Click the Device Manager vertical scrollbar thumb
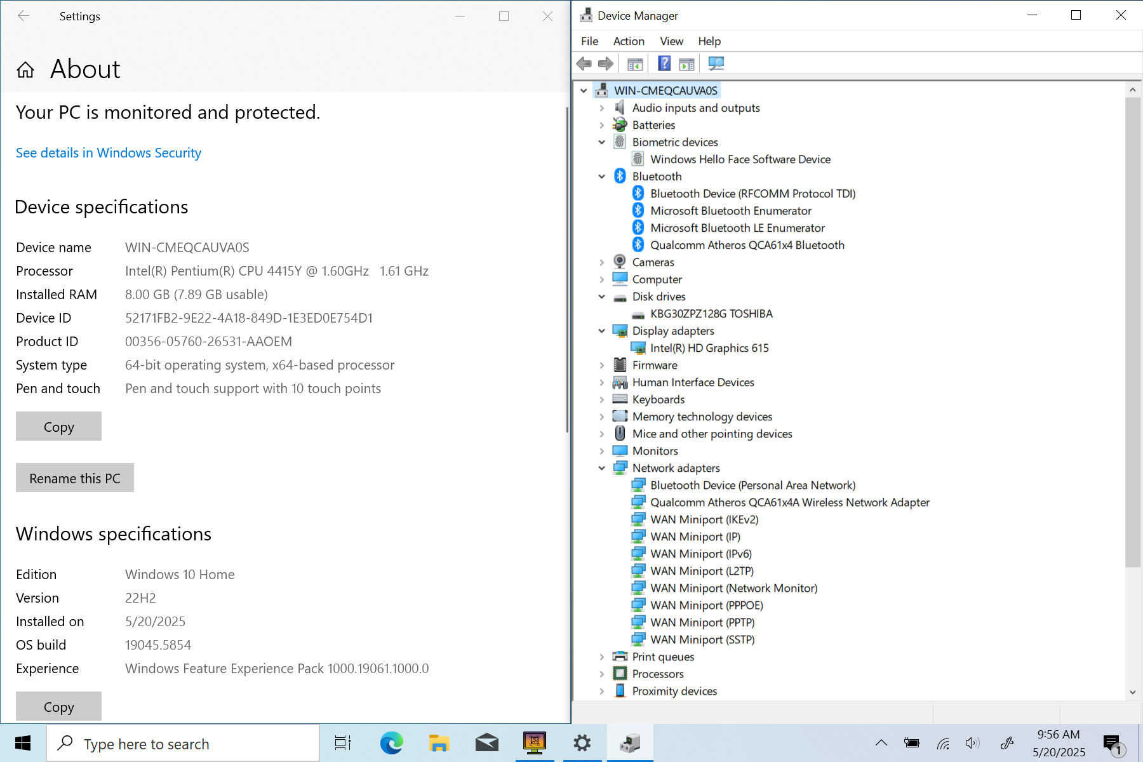This screenshot has width=1143, height=762. (1133, 332)
